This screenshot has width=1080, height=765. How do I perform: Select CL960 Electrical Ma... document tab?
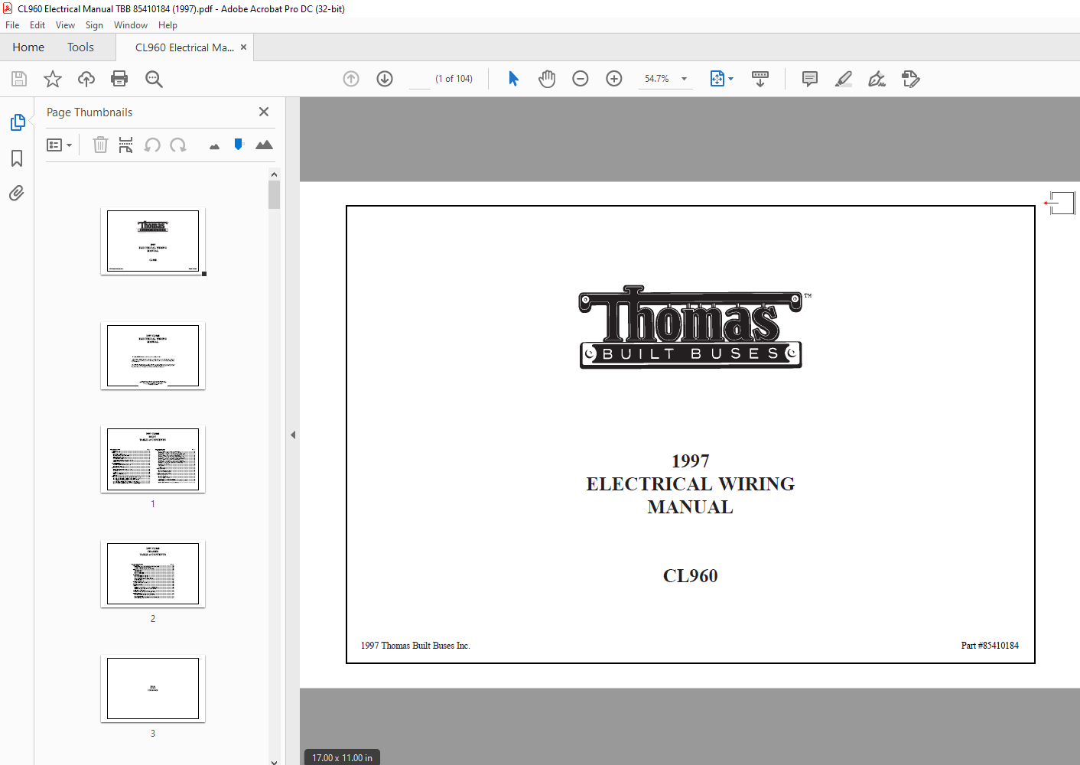click(184, 47)
